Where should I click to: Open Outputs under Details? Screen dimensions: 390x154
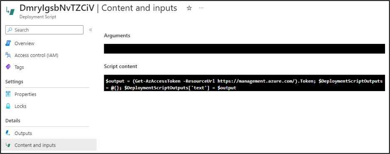tap(23, 133)
